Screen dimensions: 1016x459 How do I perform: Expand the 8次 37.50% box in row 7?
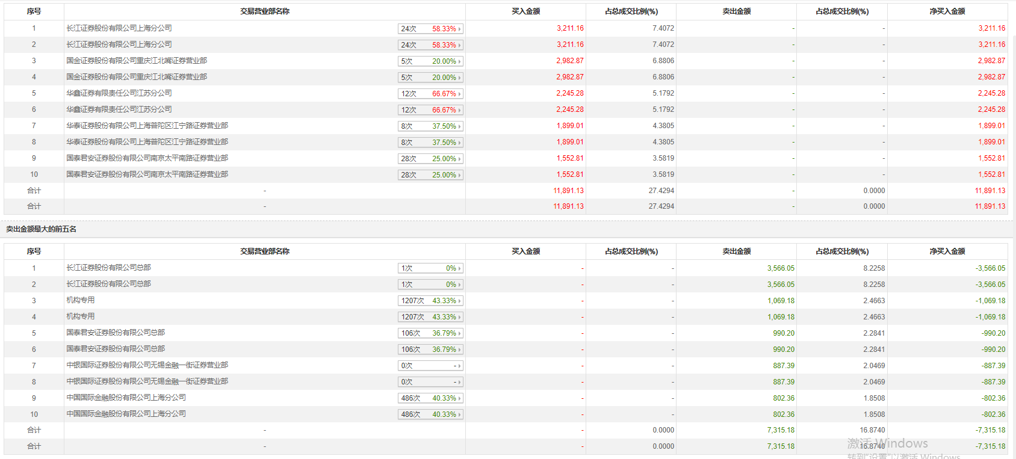click(430, 126)
